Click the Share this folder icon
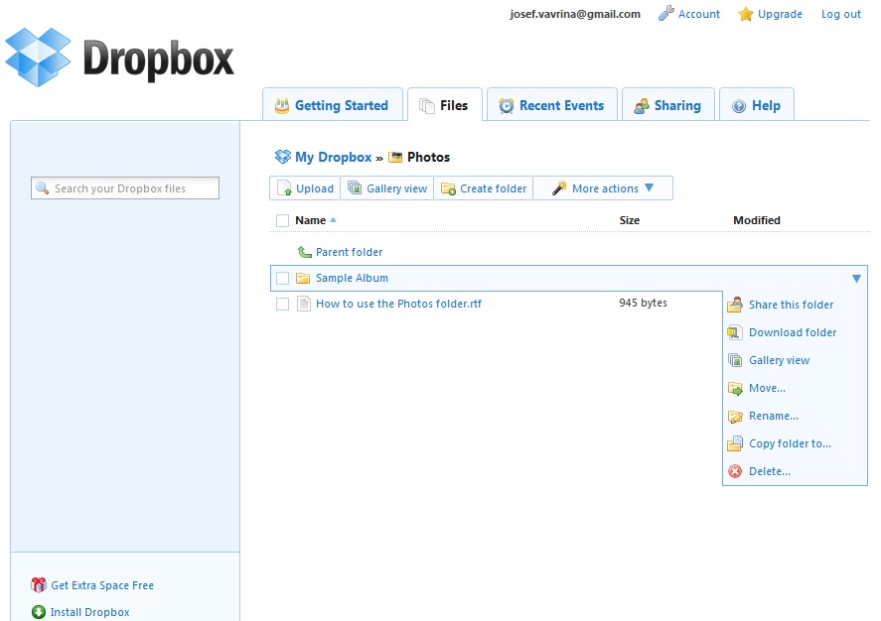This screenshot has height=621, width=881. pyautogui.click(x=735, y=305)
